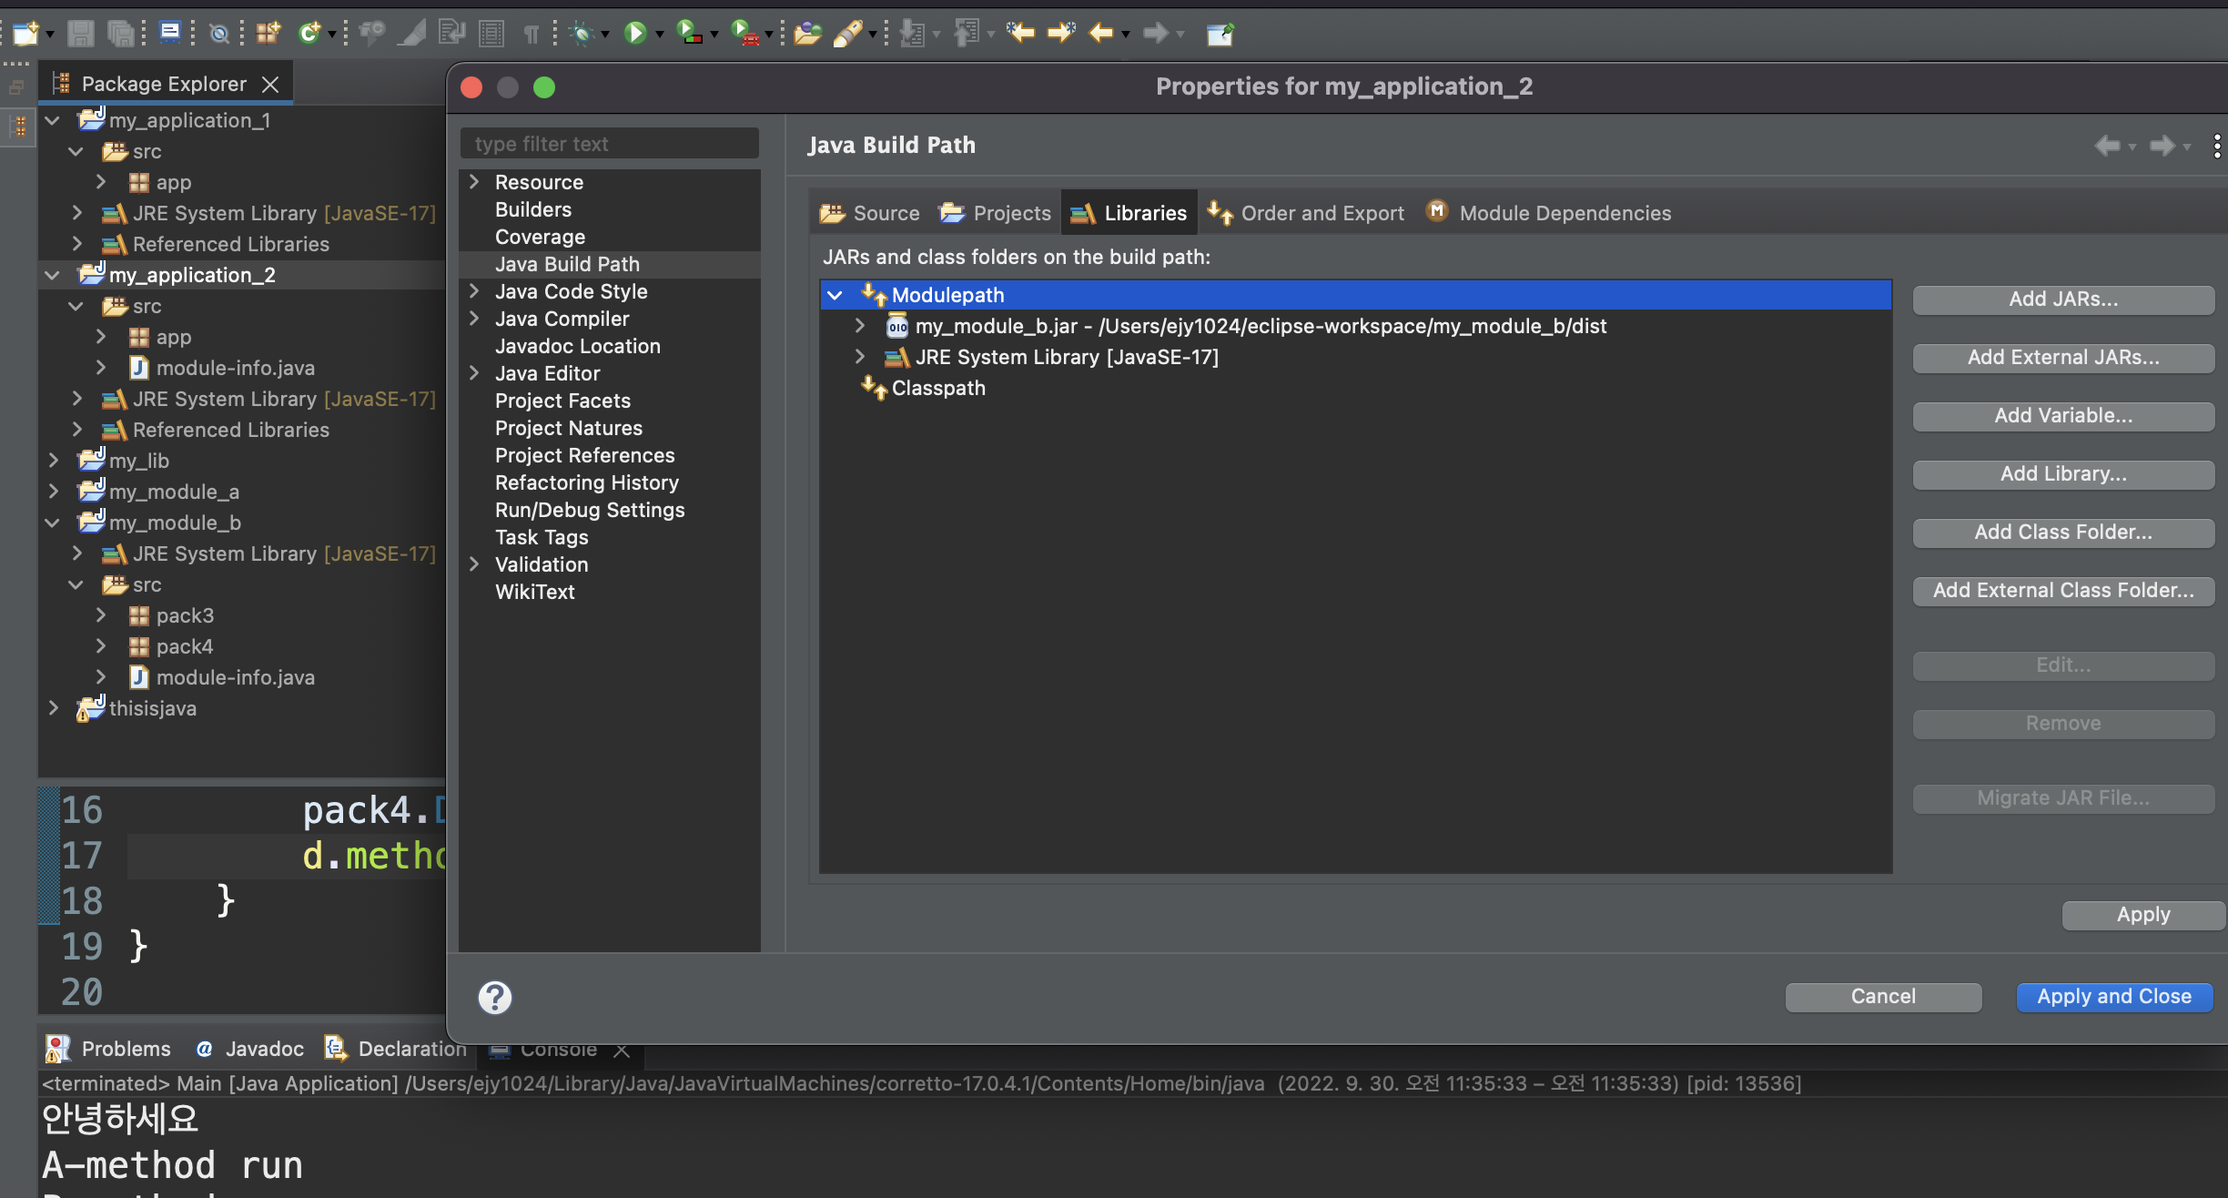Viewport: 2228px width, 1198px height.
Task: Click the New Java Package icon
Action: click(x=268, y=34)
